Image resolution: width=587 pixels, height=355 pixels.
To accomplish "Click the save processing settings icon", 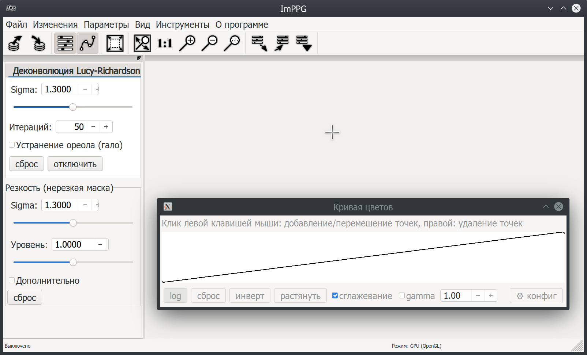I will 282,43.
